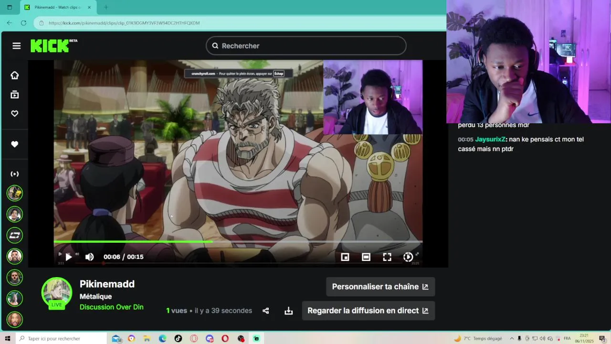The width and height of the screenshot is (611, 344).
Task: Click Regarder la diffusion en direct
Action: (x=369, y=311)
